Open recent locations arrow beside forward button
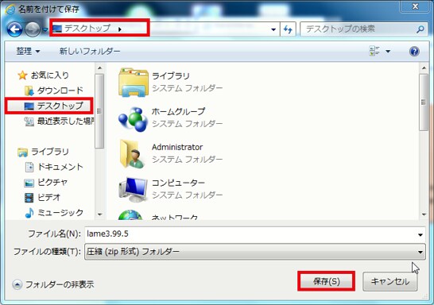 45,29
